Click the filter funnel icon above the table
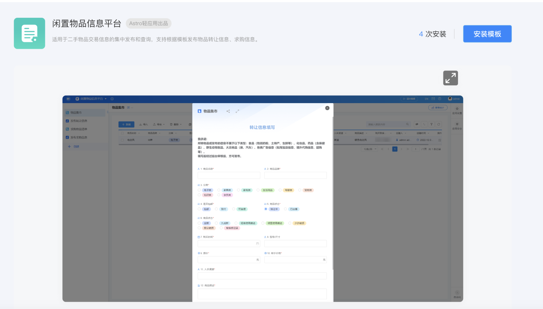This screenshot has width=543, height=309. [432, 124]
